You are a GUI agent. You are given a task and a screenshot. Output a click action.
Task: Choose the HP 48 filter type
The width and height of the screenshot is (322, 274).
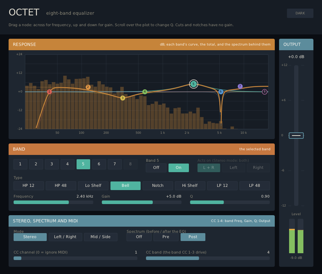[x=61, y=185]
